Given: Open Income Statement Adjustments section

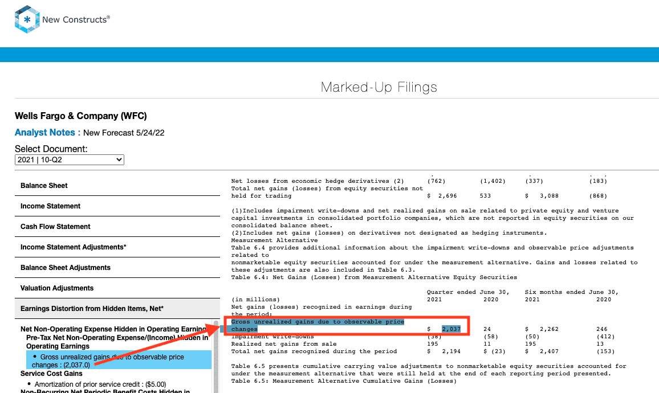Looking at the screenshot, I should 117,247.
